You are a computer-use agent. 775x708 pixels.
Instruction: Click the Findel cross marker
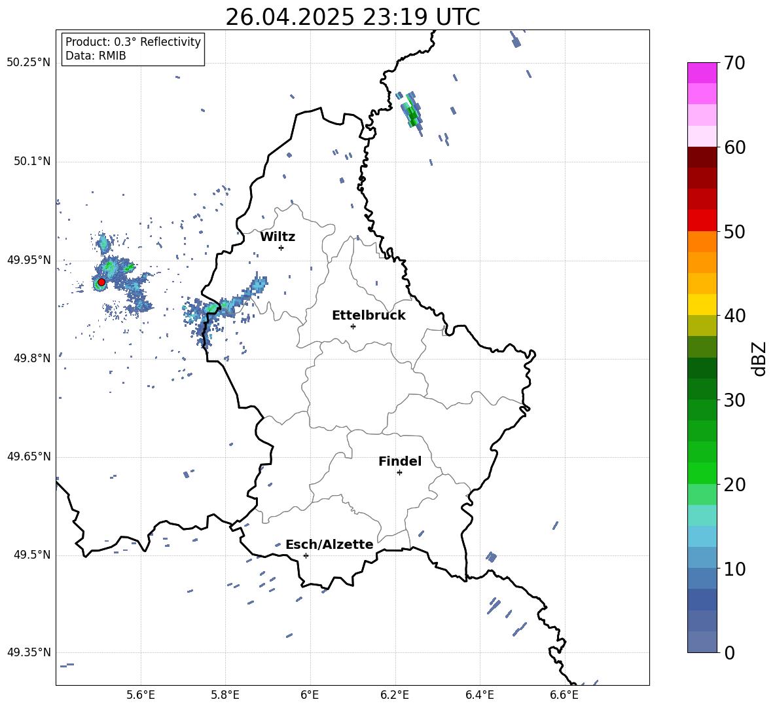[x=399, y=473]
